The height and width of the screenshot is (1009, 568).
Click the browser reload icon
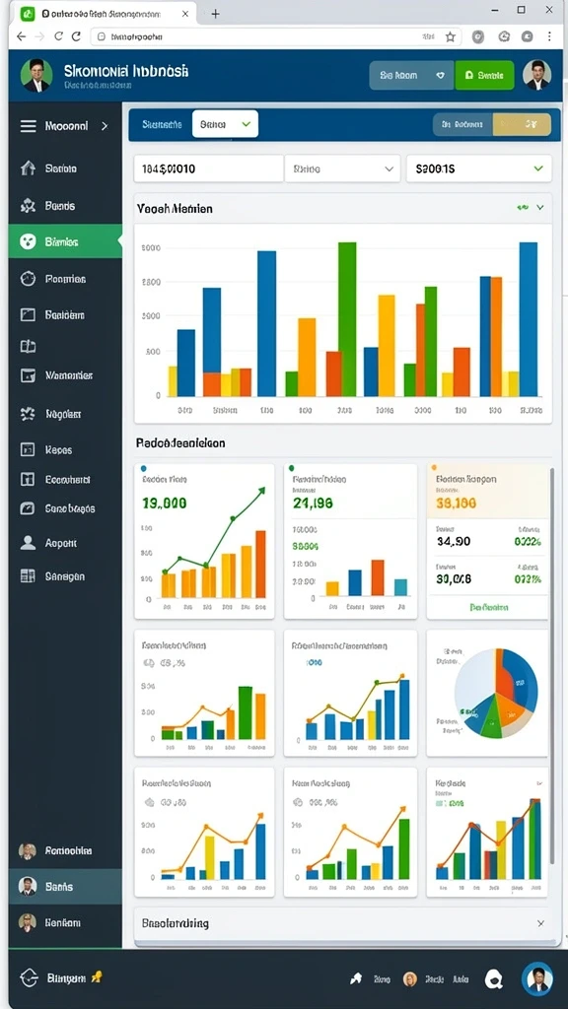point(76,36)
